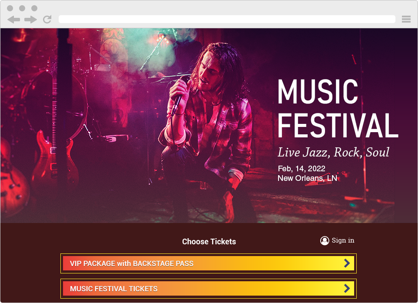The height and width of the screenshot is (303, 418).
Task: Expand the Music Festival Tickets chevron
Action: [347, 288]
